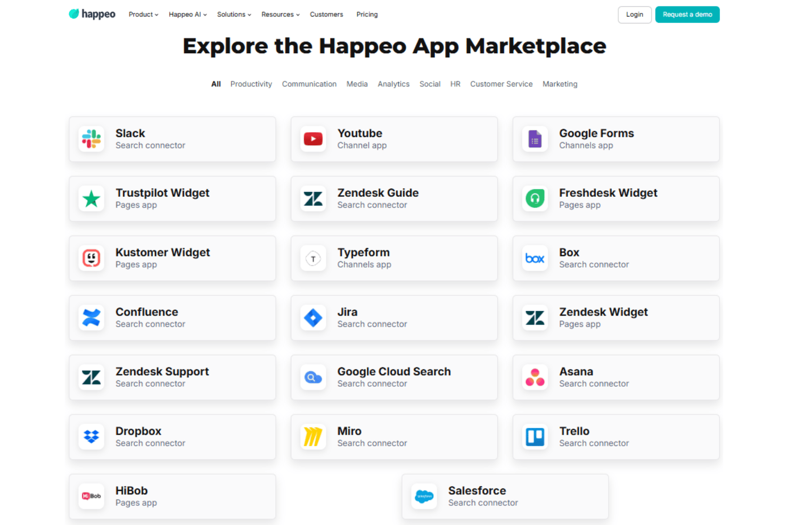This screenshot has width=788, height=525.
Task: Go to the Pricing page
Action: tap(367, 14)
